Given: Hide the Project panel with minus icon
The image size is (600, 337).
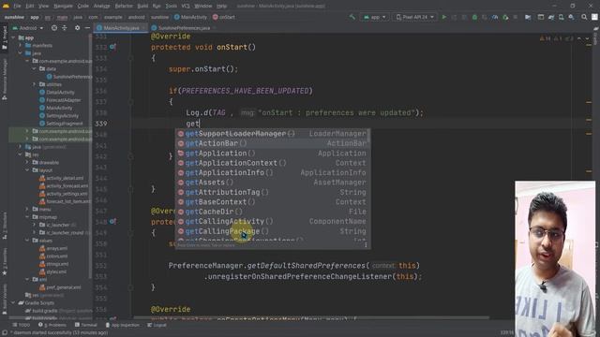Looking at the screenshot, I should [87, 28].
